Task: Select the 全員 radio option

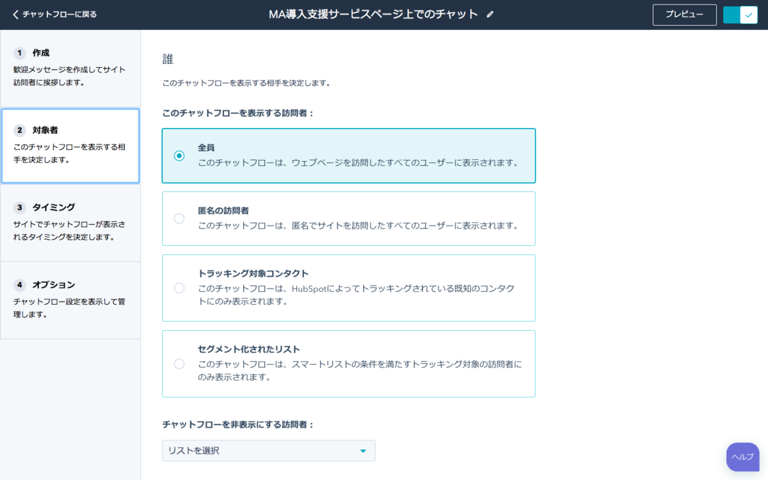Action: [179, 156]
